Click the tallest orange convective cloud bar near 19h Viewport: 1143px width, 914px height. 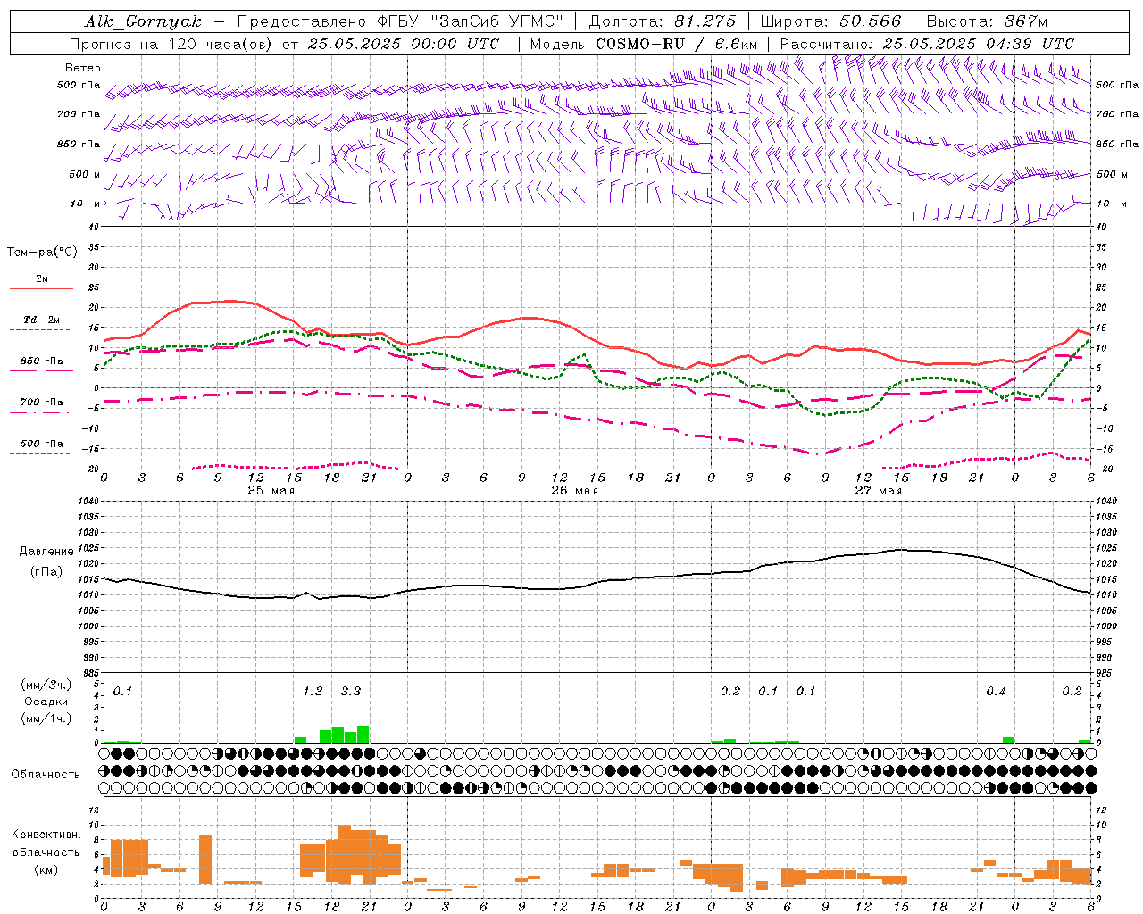click(345, 854)
